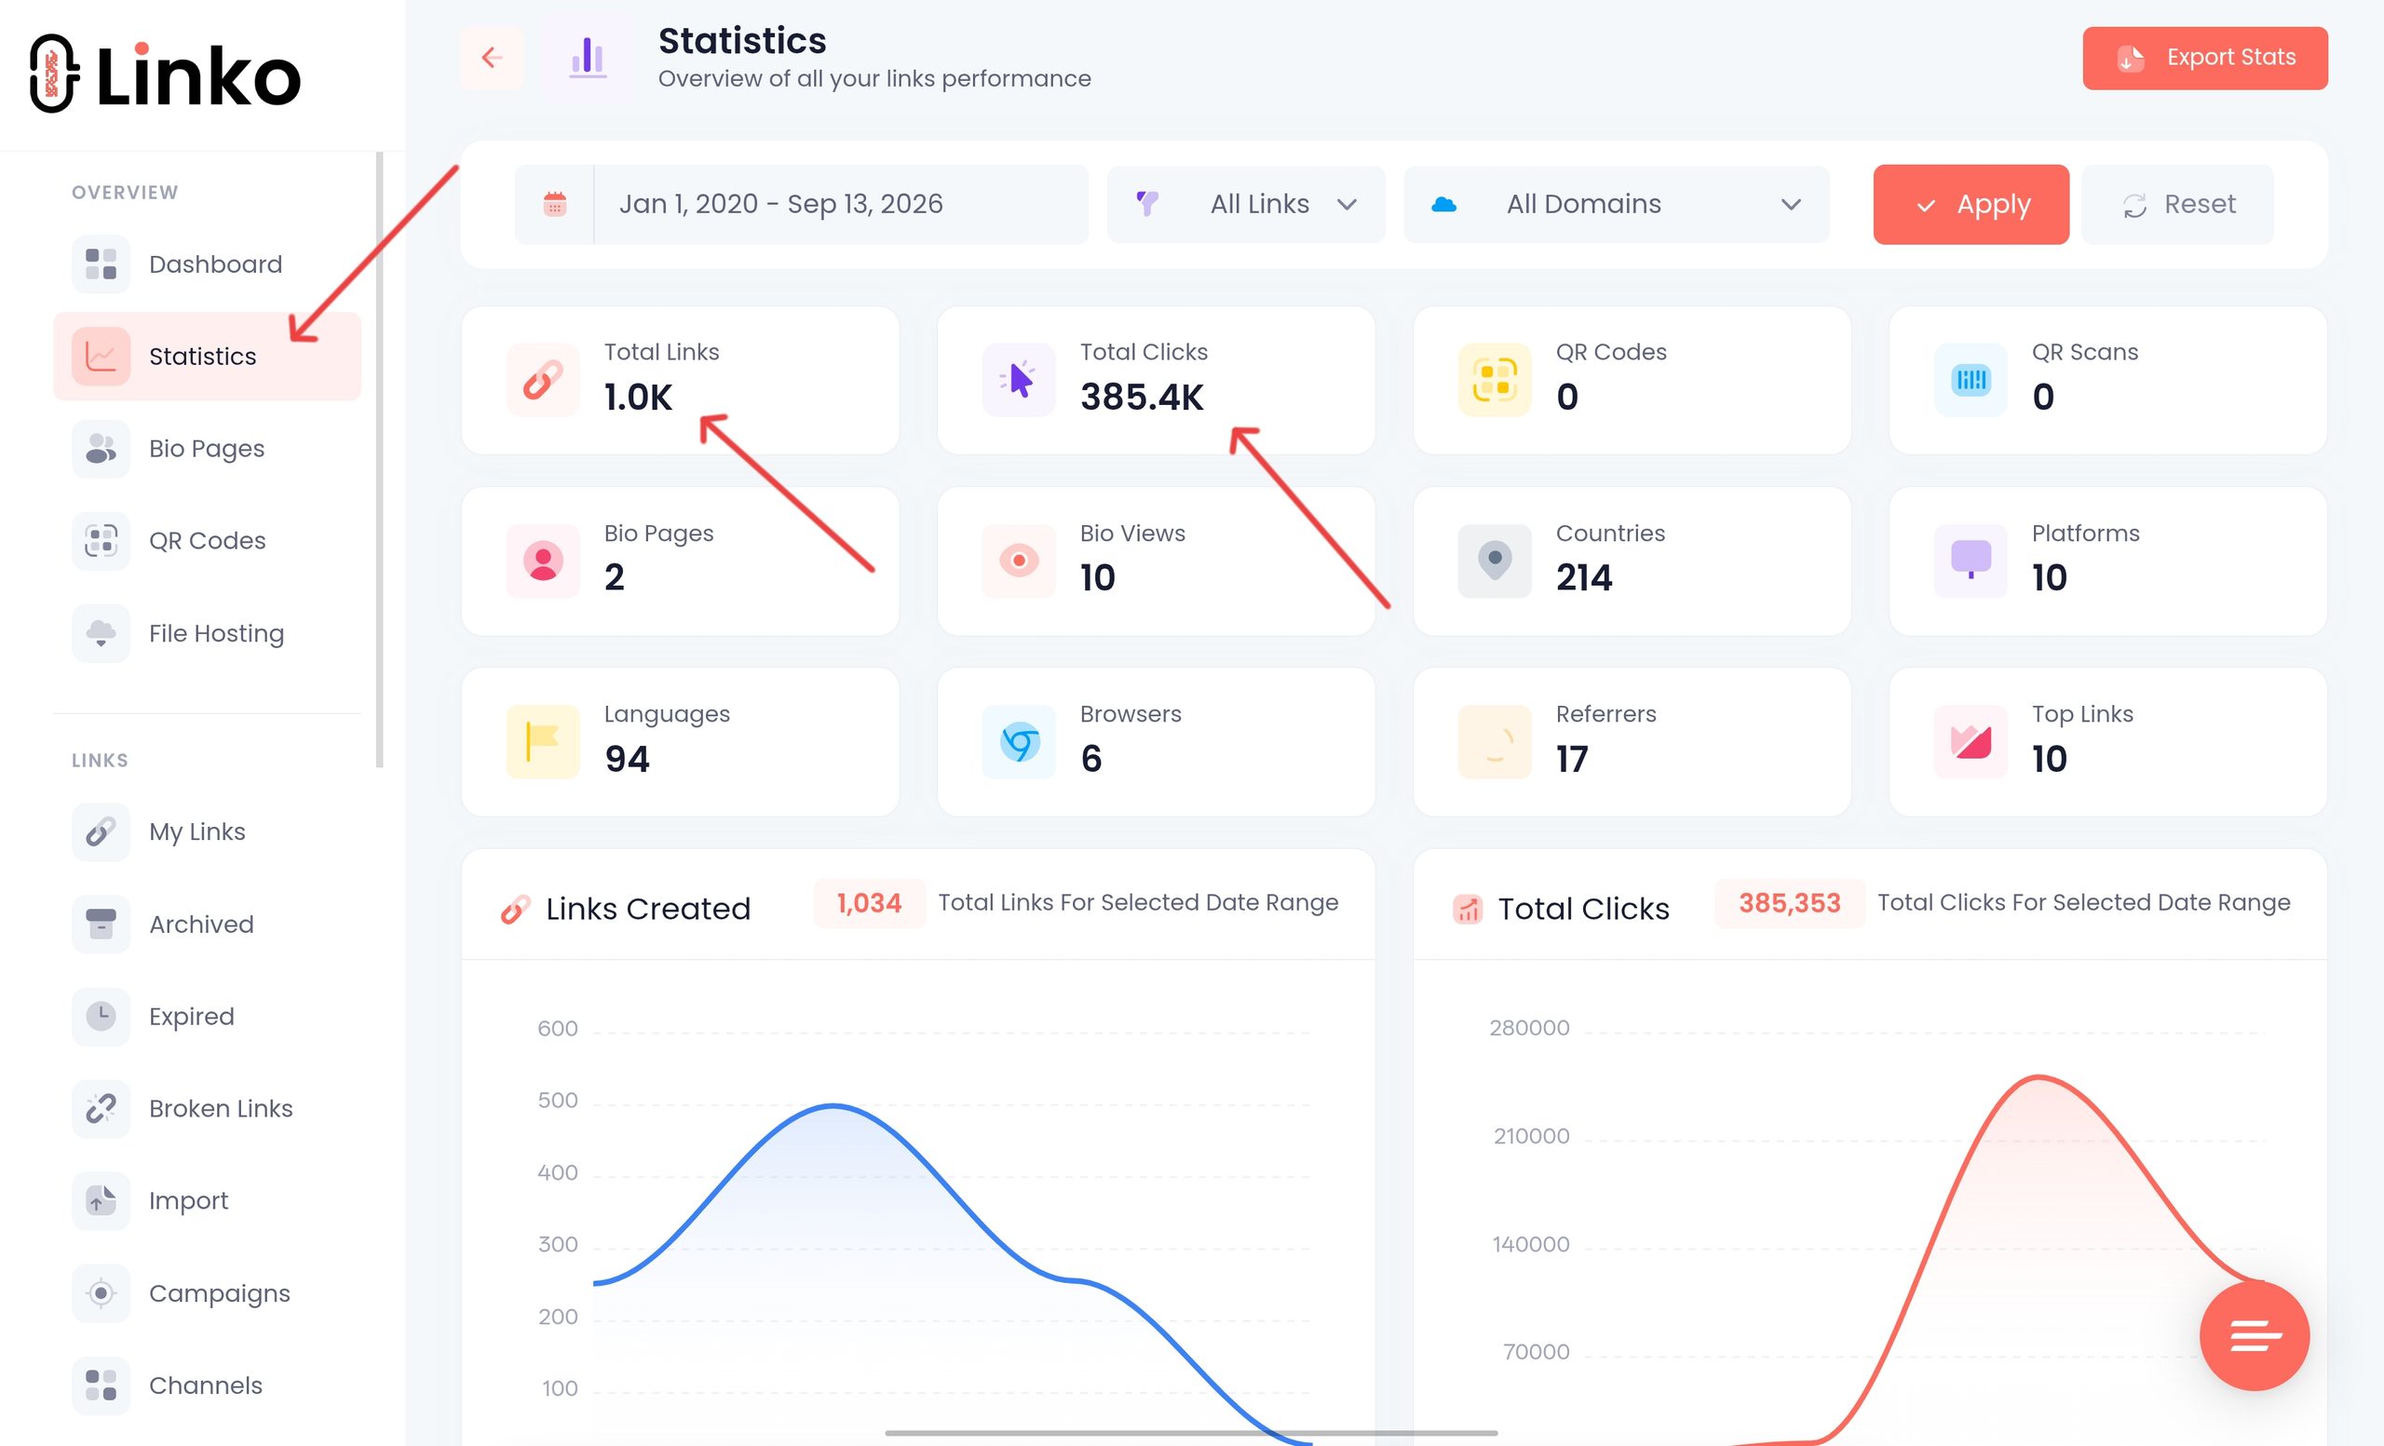The height and width of the screenshot is (1446, 2384).
Task: Click the Archived box icon
Action: point(101,924)
